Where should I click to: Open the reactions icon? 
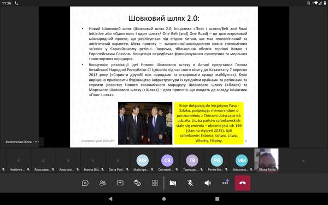[x=137, y=183]
